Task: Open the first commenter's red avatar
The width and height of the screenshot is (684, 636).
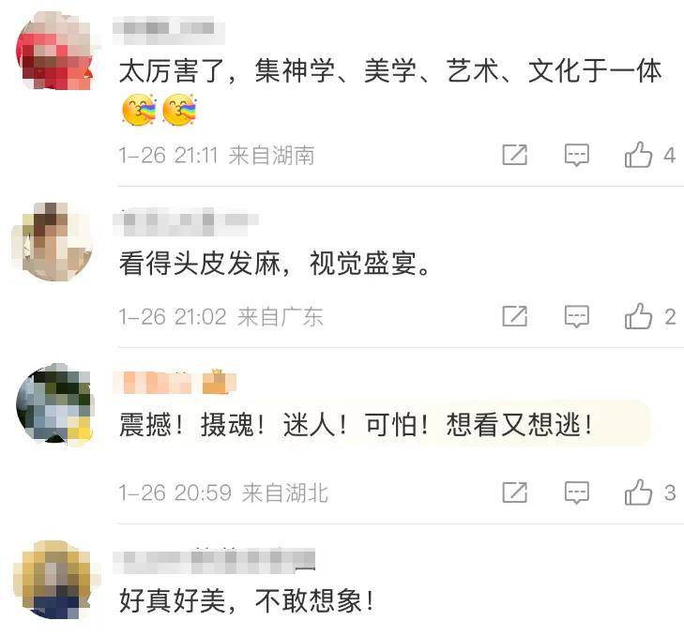Action: click(54, 51)
